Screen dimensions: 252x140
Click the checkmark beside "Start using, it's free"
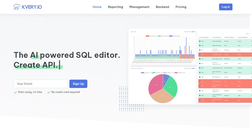click(x=15, y=92)
